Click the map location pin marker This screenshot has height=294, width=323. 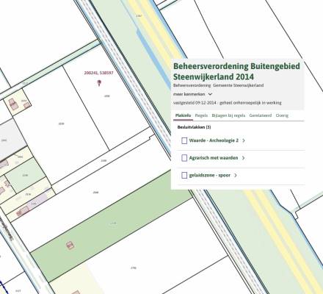click(x=99, y=83)
